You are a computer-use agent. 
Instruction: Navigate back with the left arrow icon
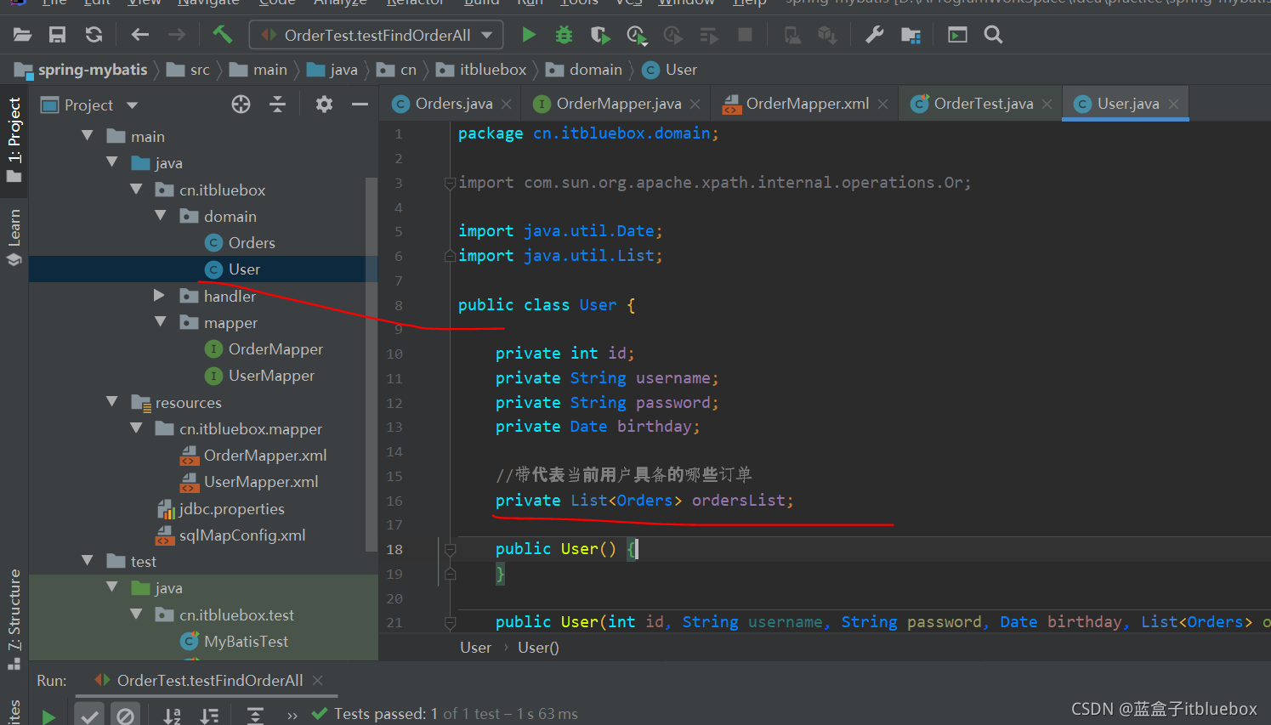140,35
